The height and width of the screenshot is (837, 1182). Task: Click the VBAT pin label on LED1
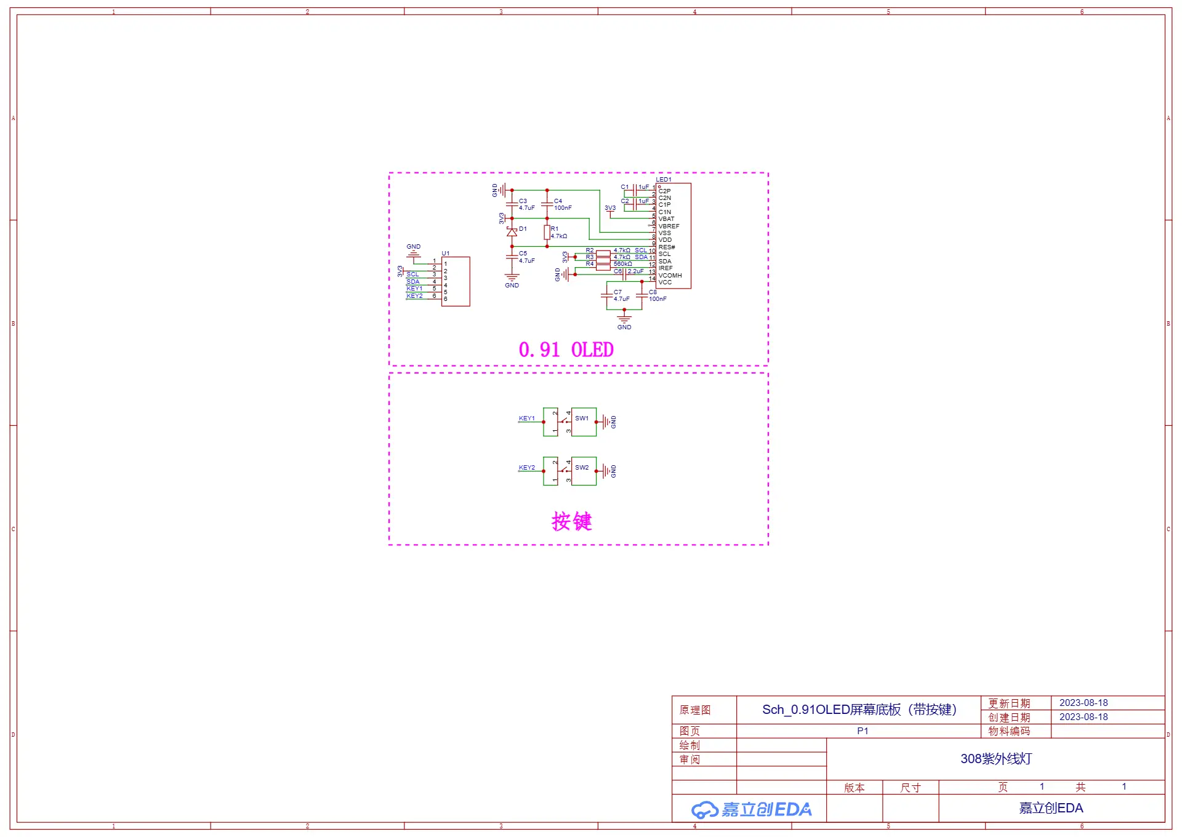tap(666, 219)
